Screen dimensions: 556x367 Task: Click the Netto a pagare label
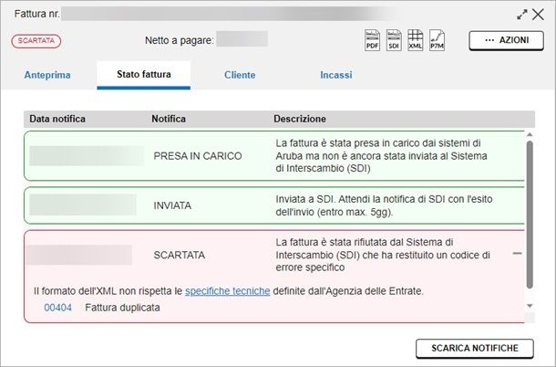click(180, 40)
